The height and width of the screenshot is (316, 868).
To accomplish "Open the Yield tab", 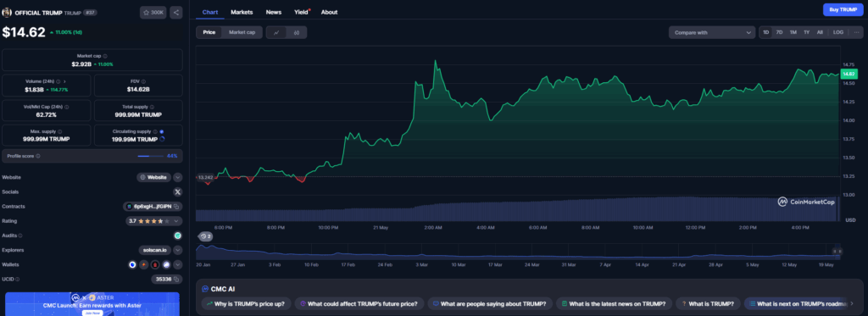I will tap(302, 12).
